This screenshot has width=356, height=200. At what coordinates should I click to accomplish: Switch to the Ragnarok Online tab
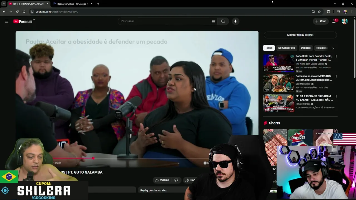73,4
